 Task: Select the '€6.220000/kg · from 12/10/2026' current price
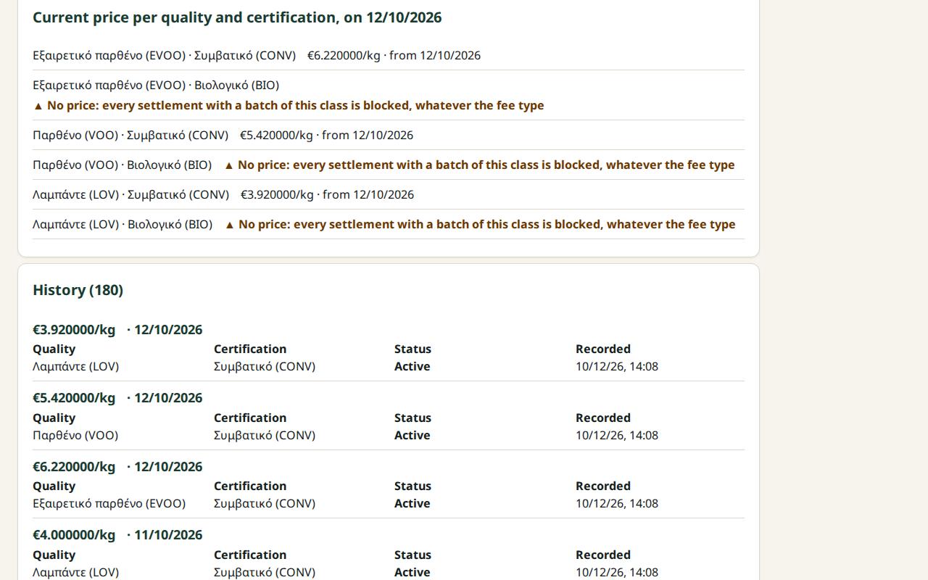(x=394, y=56)
